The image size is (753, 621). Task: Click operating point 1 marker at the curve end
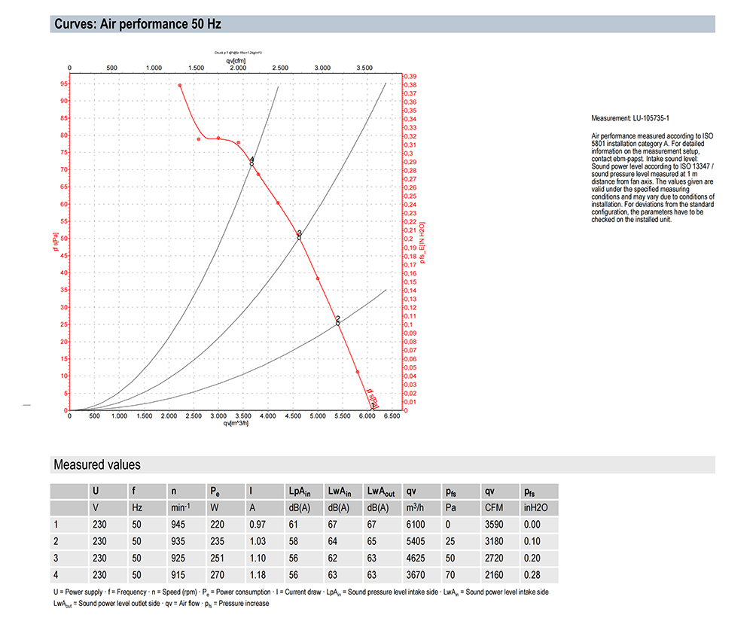click(x=384, y=406)
